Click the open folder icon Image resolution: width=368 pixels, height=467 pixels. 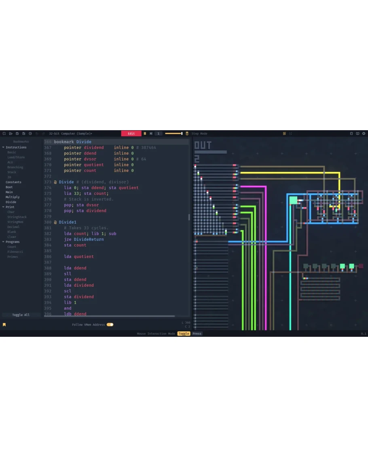(x=11, y=133)
